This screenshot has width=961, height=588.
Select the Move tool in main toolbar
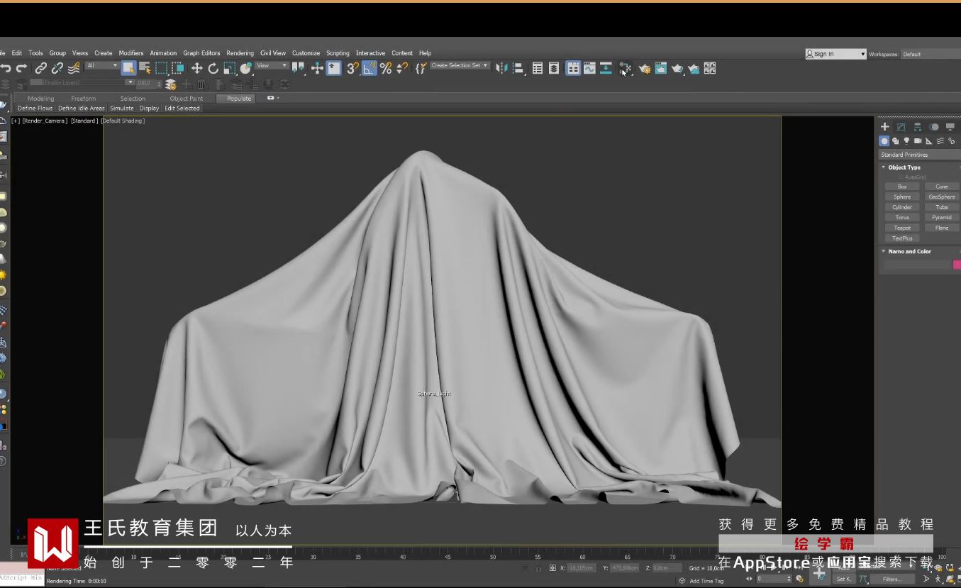[x=196, y=68]
